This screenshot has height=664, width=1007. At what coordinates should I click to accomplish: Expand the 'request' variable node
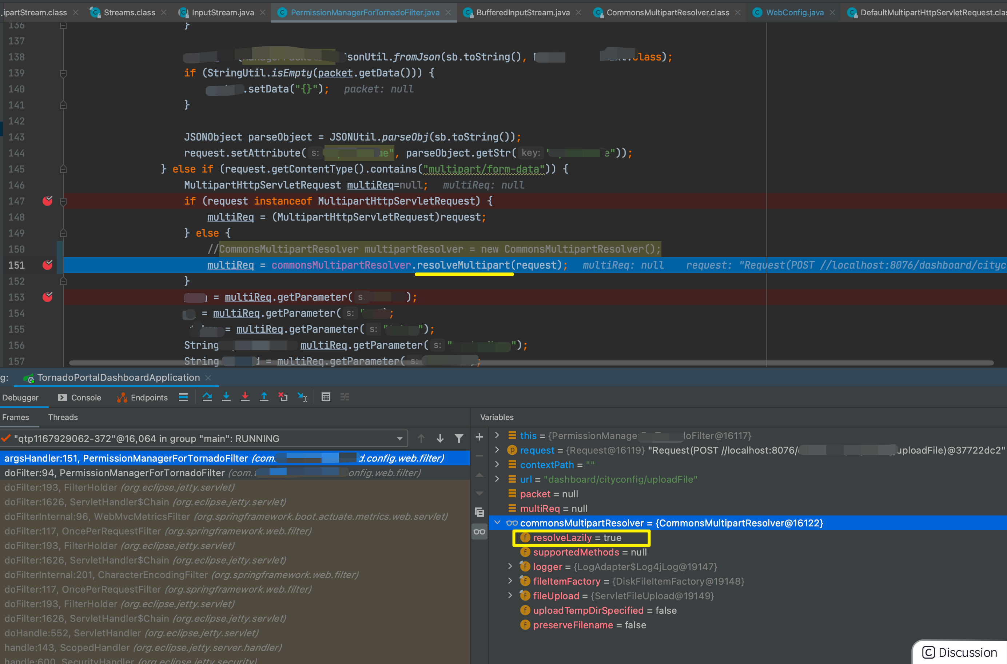point(497,450)
